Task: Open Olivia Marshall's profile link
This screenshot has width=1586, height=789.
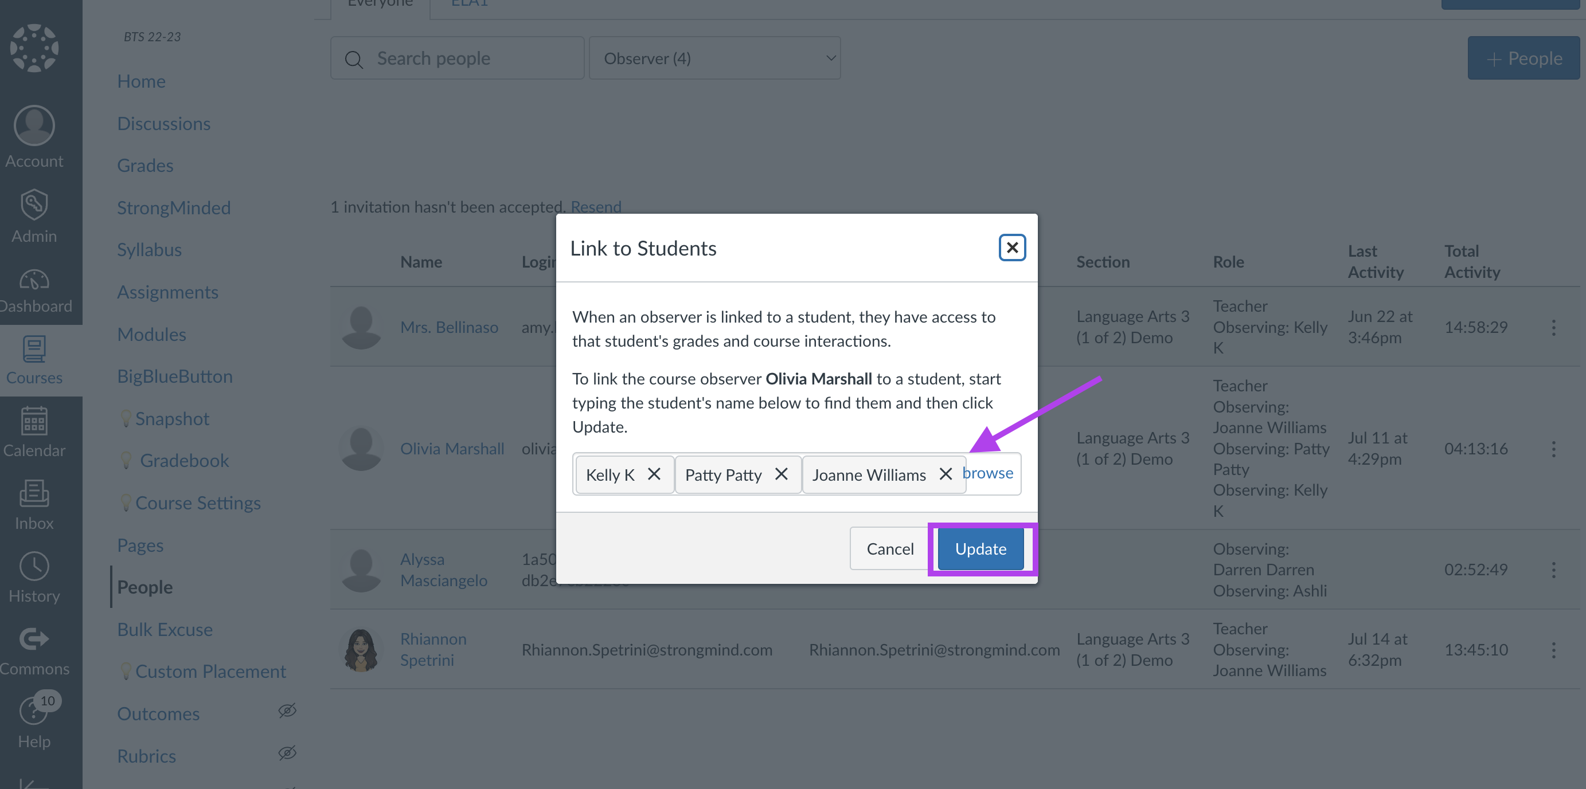Action: (452, 449)
